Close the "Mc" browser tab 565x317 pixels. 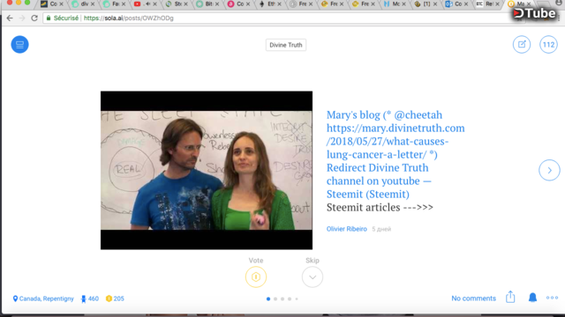click(x=404, y=4)
